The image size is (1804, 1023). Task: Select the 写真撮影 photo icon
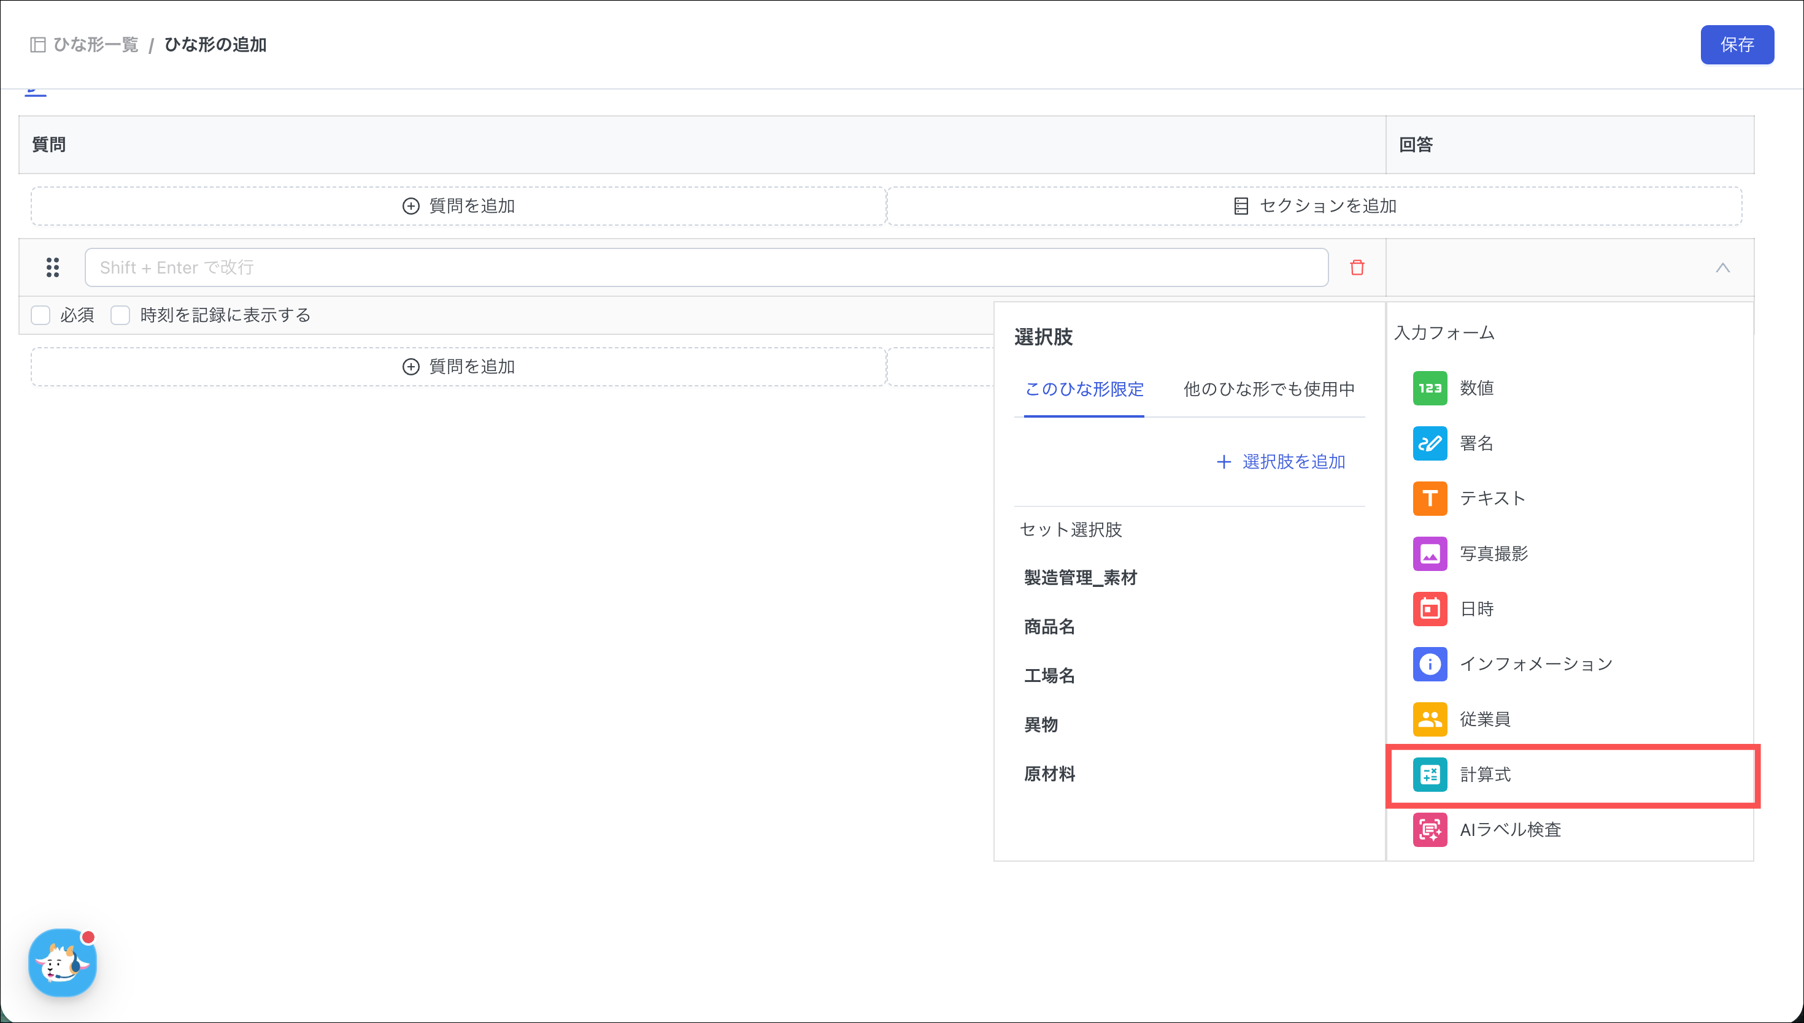click(x=1430, y=554)
